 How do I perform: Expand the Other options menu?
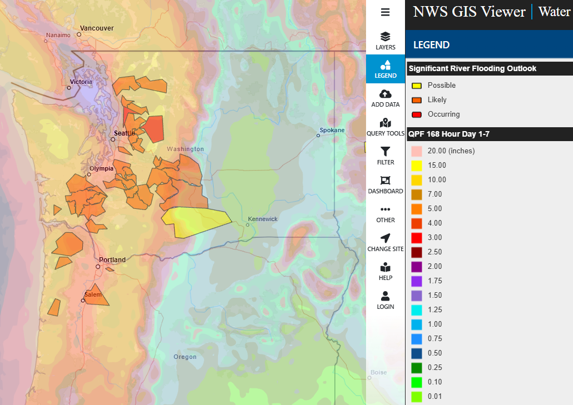tap(385, 214)
